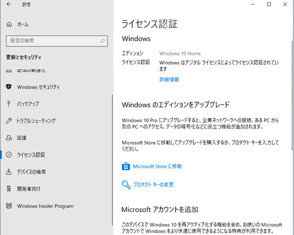Go to ホーム home icon

coord(9,24)
